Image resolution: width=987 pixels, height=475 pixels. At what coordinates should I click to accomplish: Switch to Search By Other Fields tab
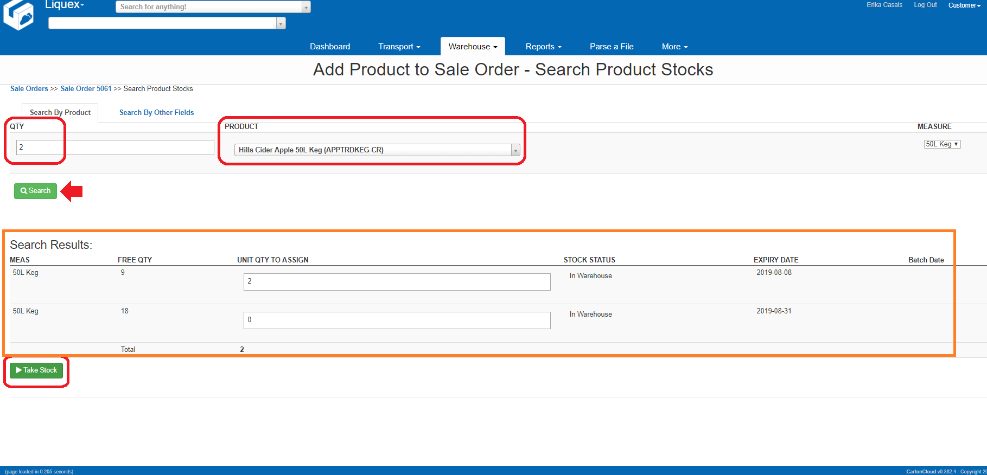156,113
